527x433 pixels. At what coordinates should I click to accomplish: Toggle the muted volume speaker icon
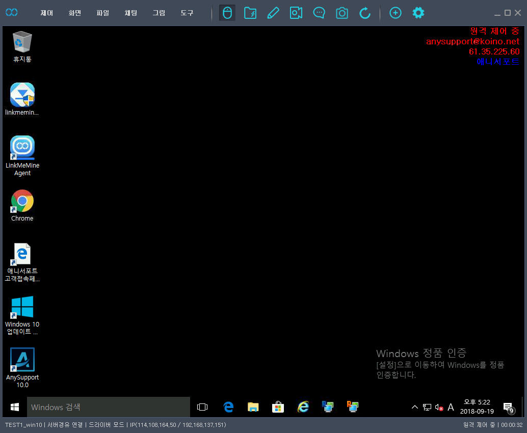[x=439, y=407]
